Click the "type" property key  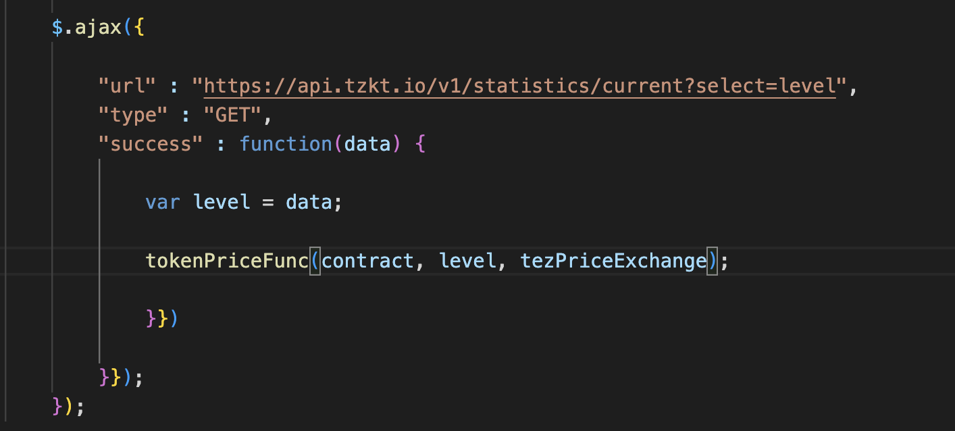133,116
